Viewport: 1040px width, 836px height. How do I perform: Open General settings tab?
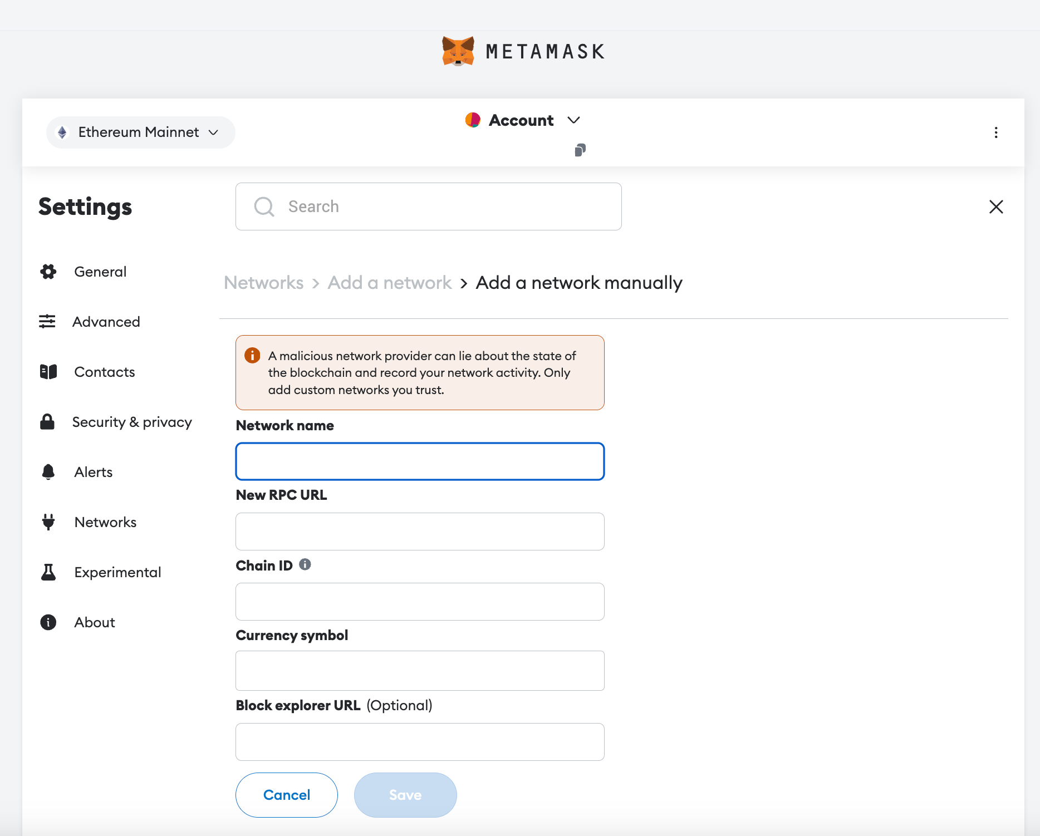pos(100,272)
